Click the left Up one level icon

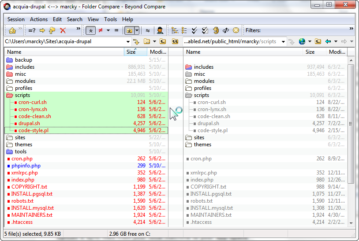pyautogui.click(x=163, y=41)
